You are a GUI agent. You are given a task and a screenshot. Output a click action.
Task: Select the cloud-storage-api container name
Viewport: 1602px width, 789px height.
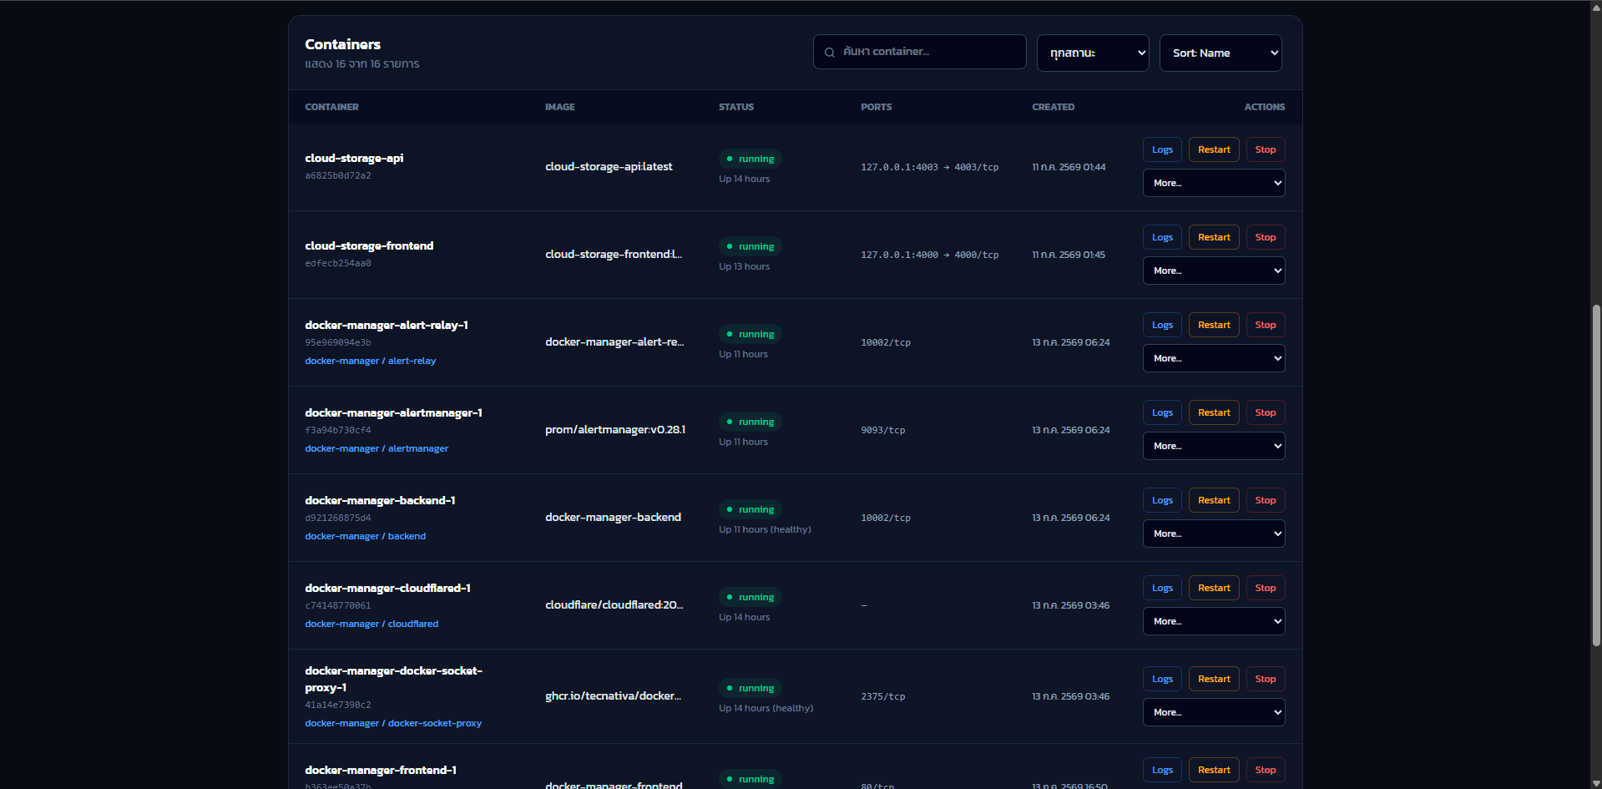pos(354,158)
